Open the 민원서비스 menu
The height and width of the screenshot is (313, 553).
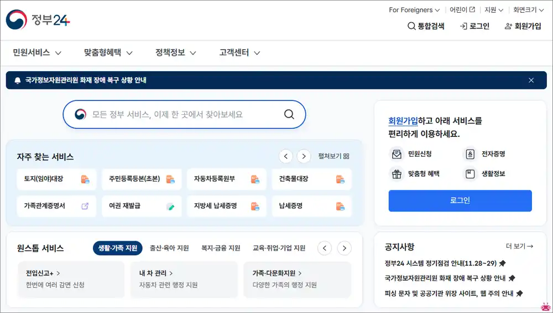[37, 53]
